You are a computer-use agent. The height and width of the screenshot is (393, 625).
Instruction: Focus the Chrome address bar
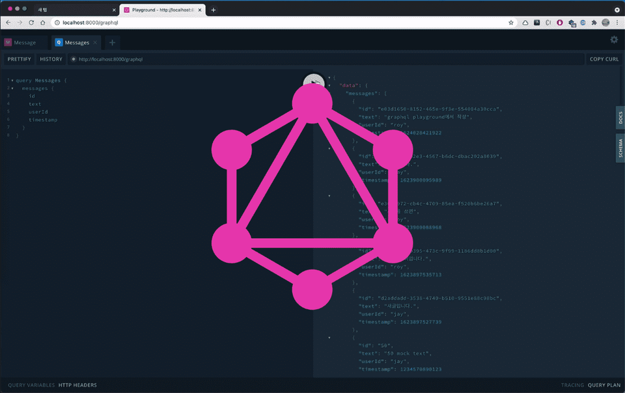click(283, 23)
